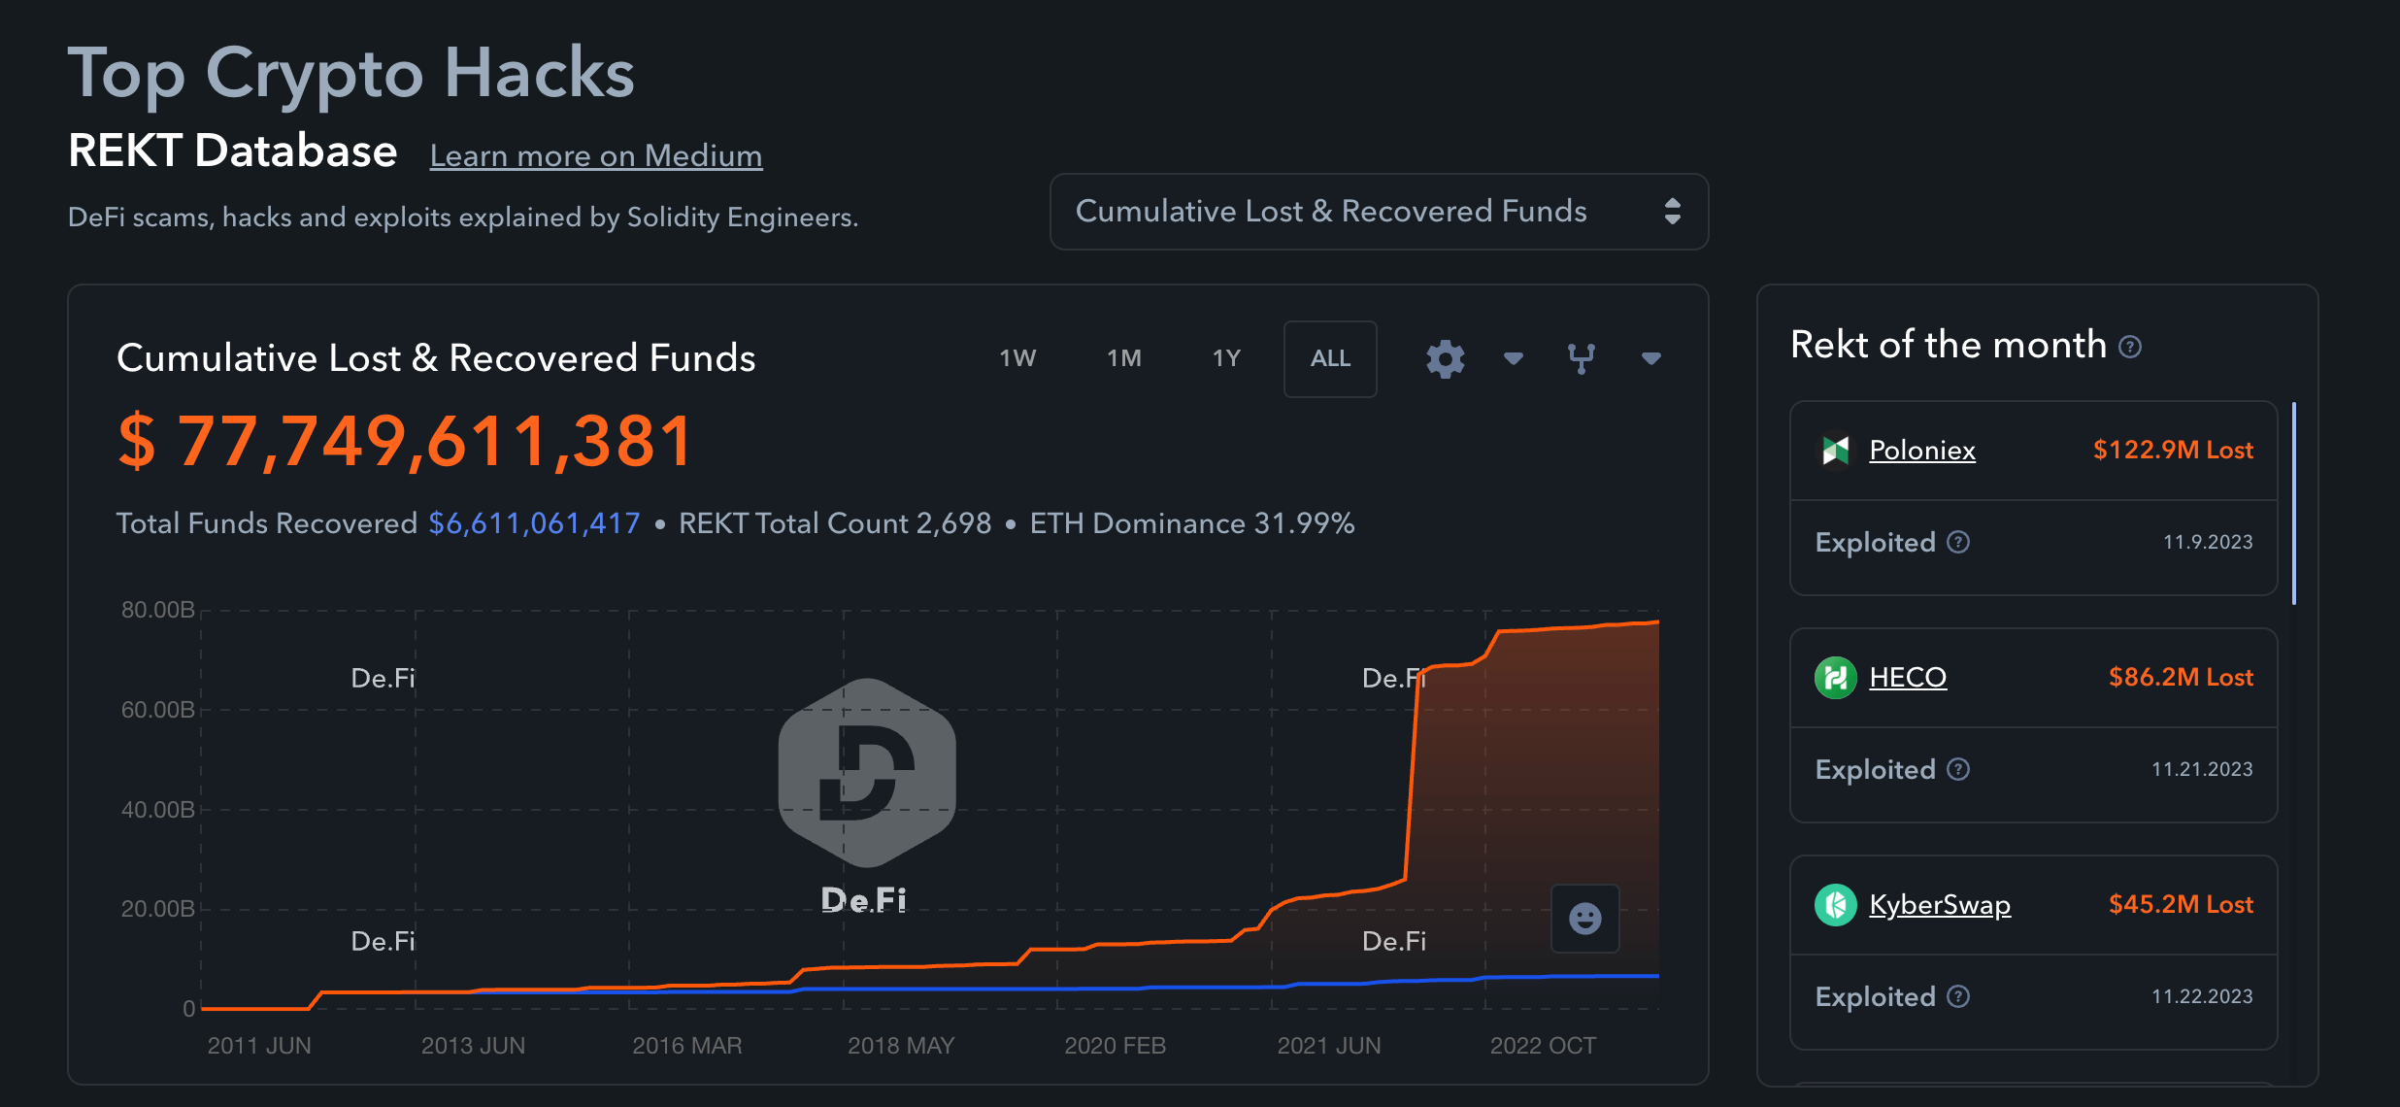This screenshot has height=1107, width=2400.
Task: Open the Poloniex hack entry link
Action: tap(1922, 450)
